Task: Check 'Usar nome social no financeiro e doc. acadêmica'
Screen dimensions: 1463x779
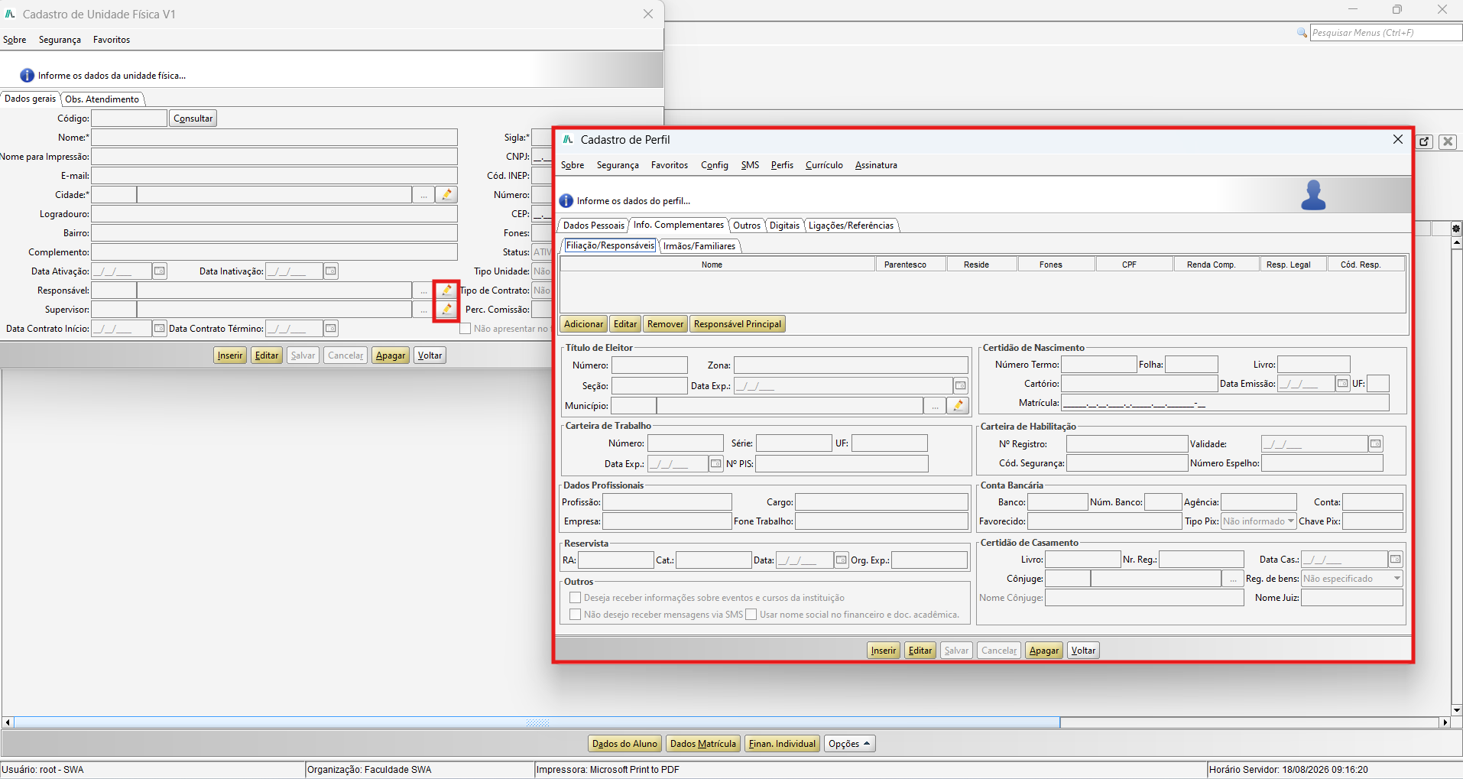Action: tap(751, 615)
